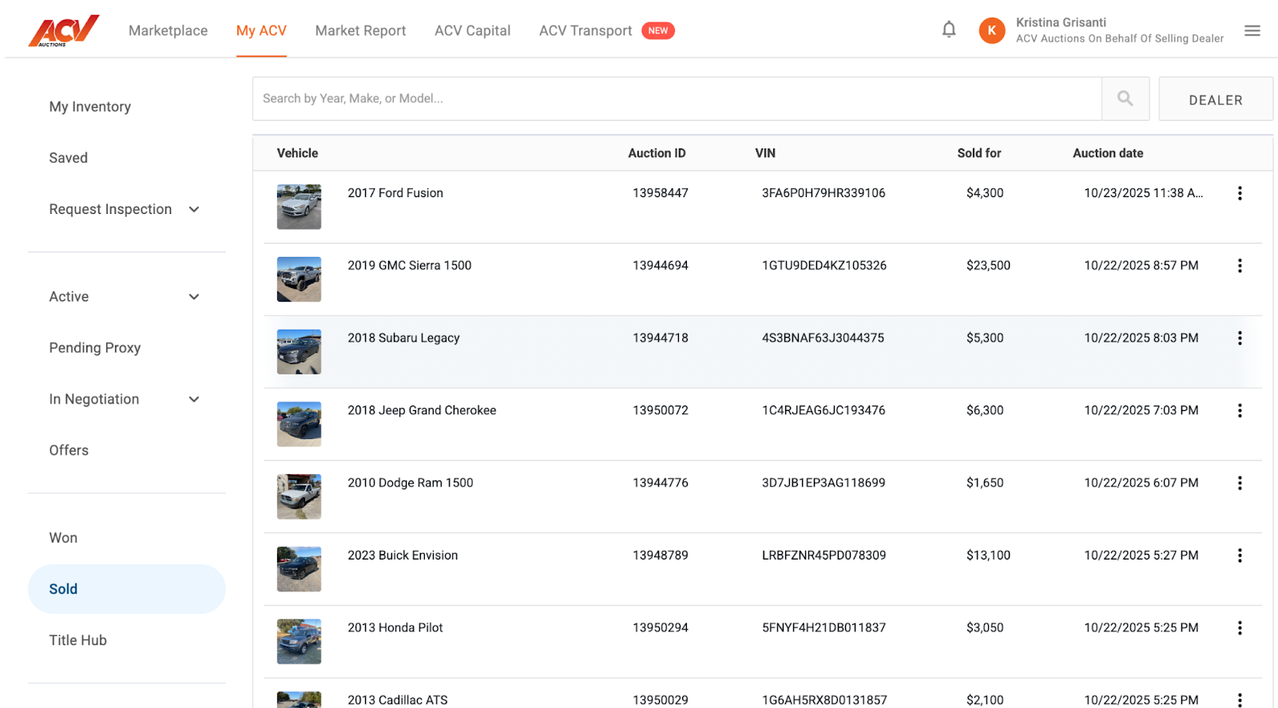Go to the Marketplace tab
1278x708 pixels.
[x=168, y=30]
